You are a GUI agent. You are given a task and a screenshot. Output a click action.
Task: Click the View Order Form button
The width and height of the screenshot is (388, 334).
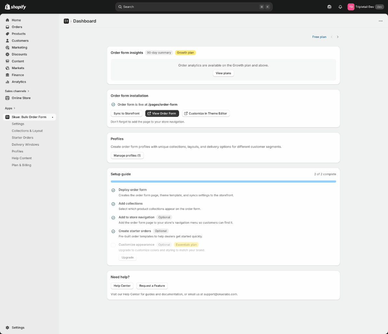tap(162, 113)
